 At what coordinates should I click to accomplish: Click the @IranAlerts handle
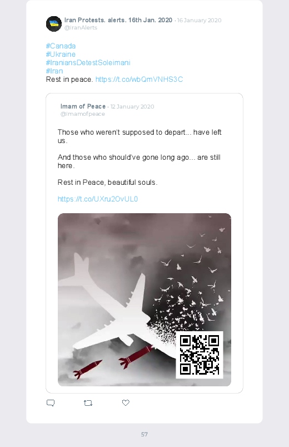[81, 28]
